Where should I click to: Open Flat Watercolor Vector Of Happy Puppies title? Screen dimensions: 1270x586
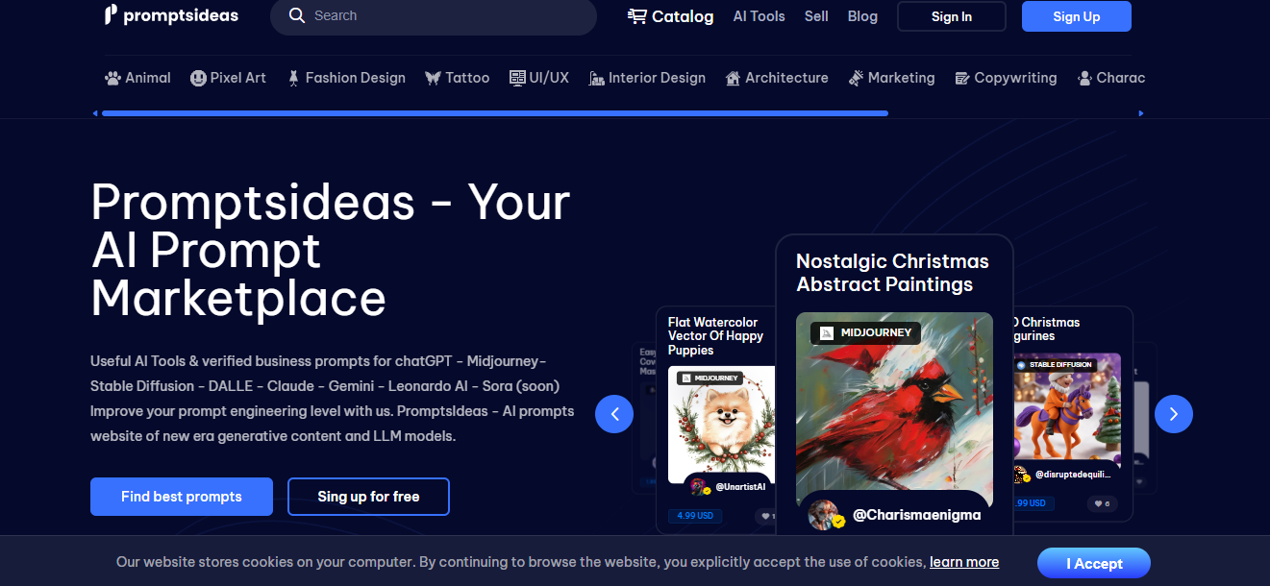coord(715,336)
